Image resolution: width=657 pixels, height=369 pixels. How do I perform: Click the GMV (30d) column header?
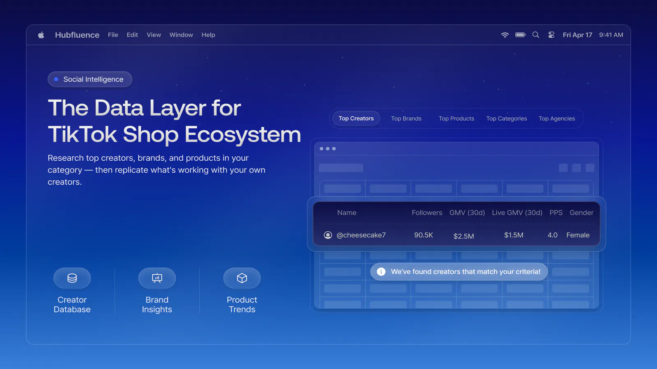click(x=467, y=213)
